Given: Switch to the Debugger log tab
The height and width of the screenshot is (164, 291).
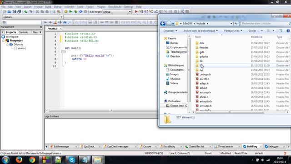Looking at the screenshot, I should click(x=273, y=147).
